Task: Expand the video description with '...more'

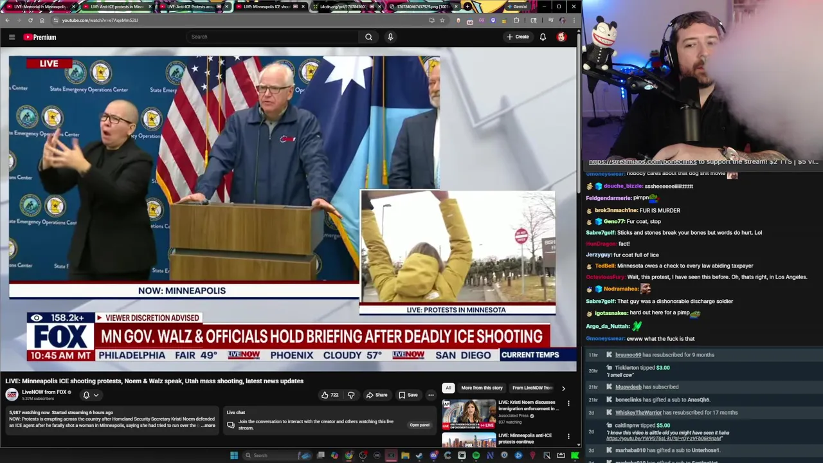Action: coord(208,426)
